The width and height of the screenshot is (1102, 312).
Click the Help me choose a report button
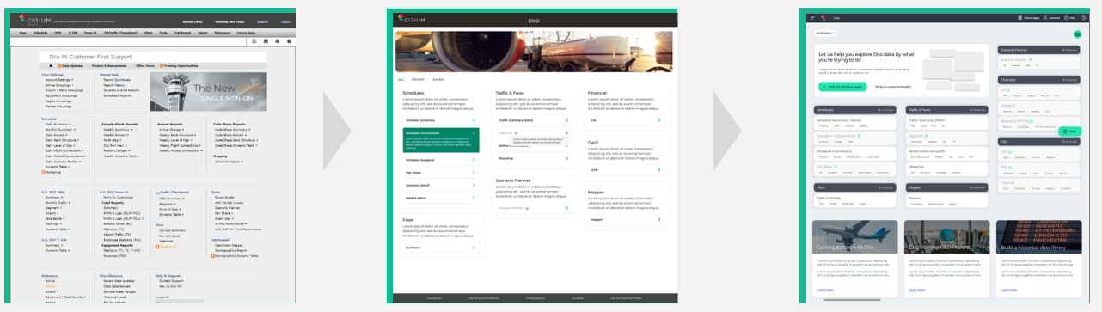842,87
